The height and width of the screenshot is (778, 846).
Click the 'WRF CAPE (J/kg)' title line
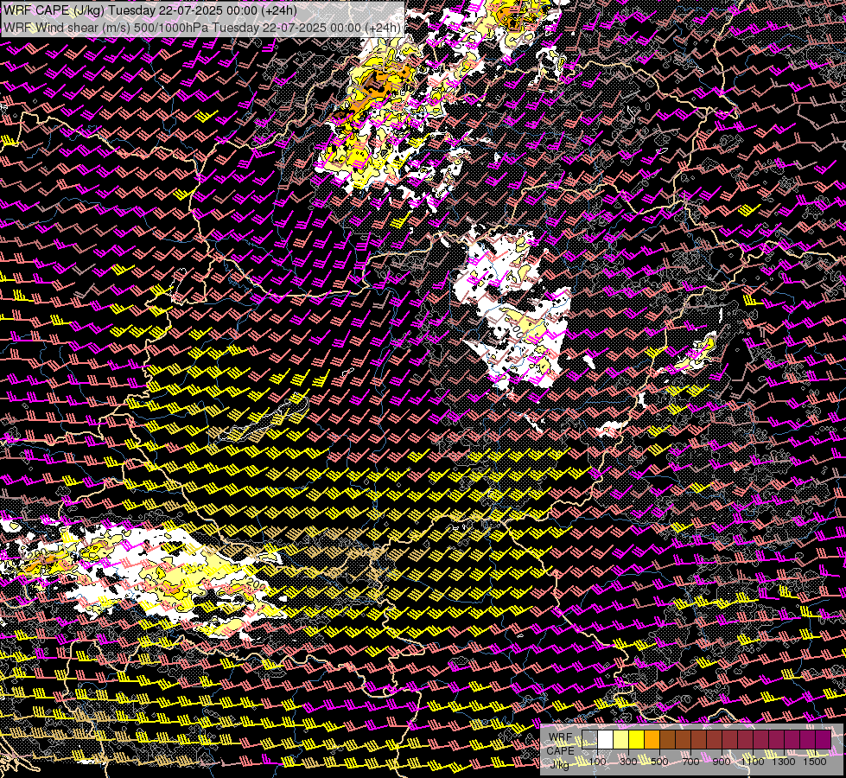click(150, 10)
